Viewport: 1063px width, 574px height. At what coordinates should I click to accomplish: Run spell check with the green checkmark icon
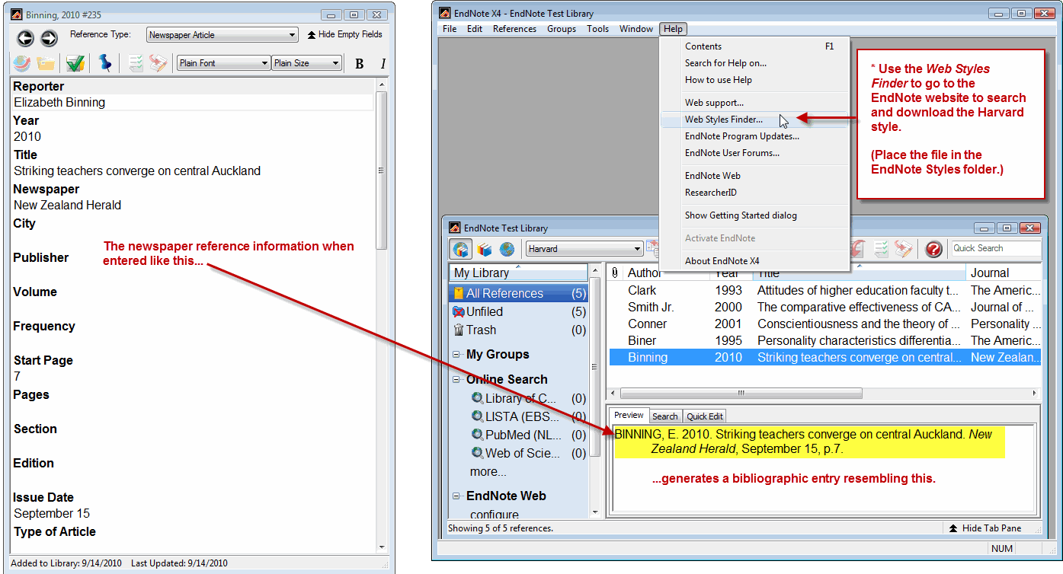74,63
